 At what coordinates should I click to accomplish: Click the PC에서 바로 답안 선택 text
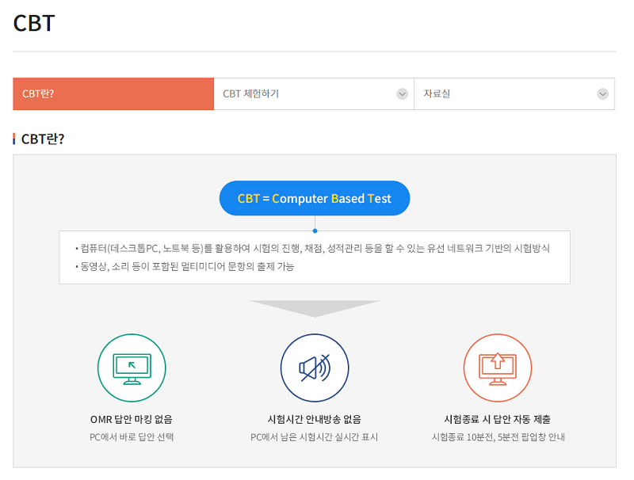132,437
